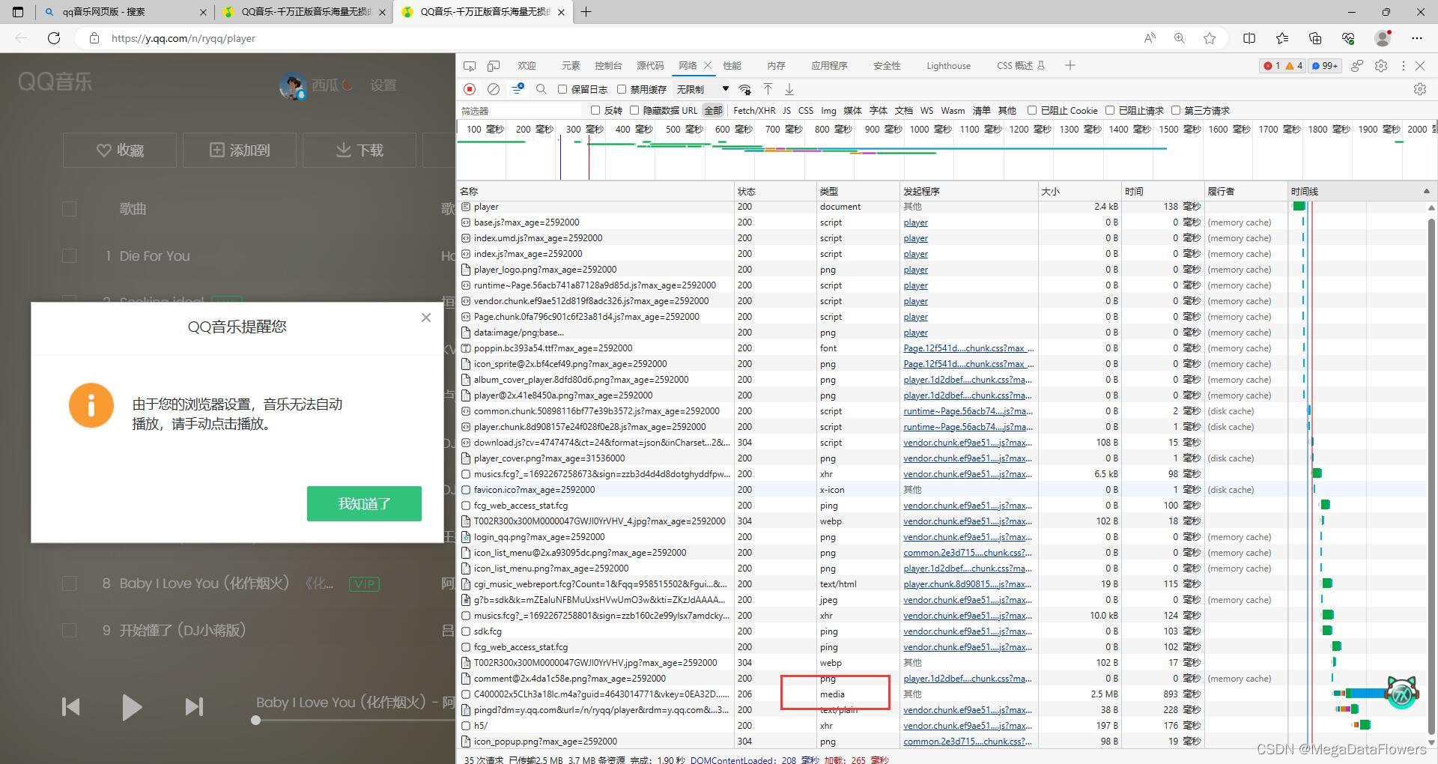Screen dimensions: 1438x764
Task: Click the browser address bar URL
Action: coord(183,38)
